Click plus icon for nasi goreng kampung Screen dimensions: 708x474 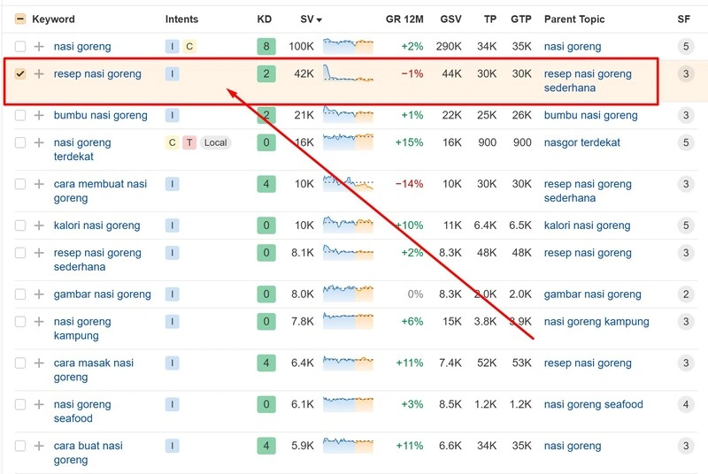coord(39,322)
